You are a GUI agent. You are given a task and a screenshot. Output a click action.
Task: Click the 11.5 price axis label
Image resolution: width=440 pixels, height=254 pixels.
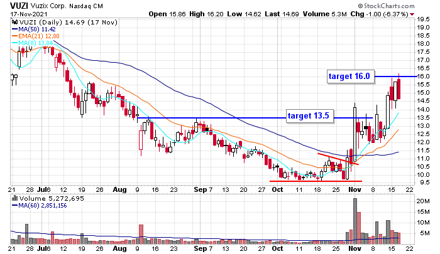[423, 151]
